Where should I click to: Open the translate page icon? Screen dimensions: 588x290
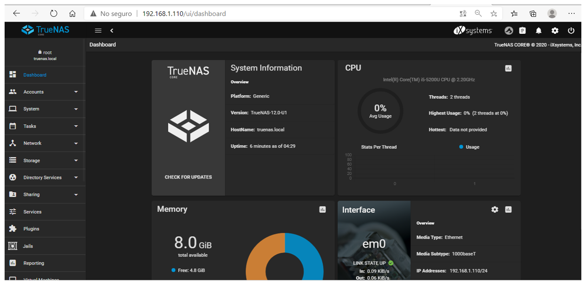[463, 13]
